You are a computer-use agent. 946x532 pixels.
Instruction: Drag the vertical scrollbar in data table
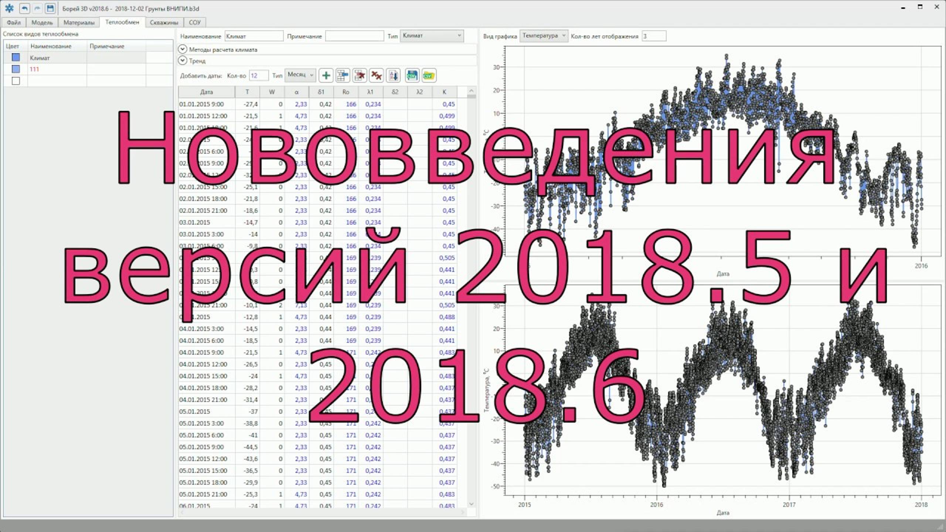tap(472, 104)
